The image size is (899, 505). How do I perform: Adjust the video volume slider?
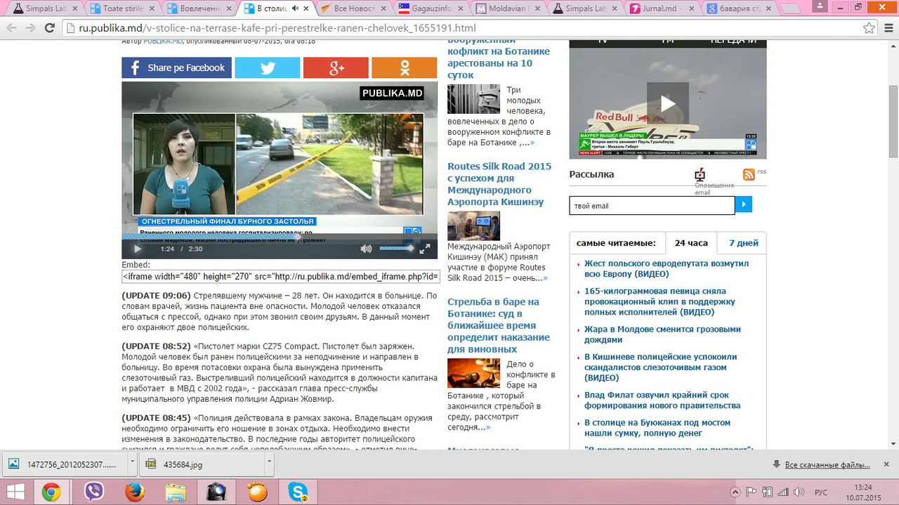[397, 249]
